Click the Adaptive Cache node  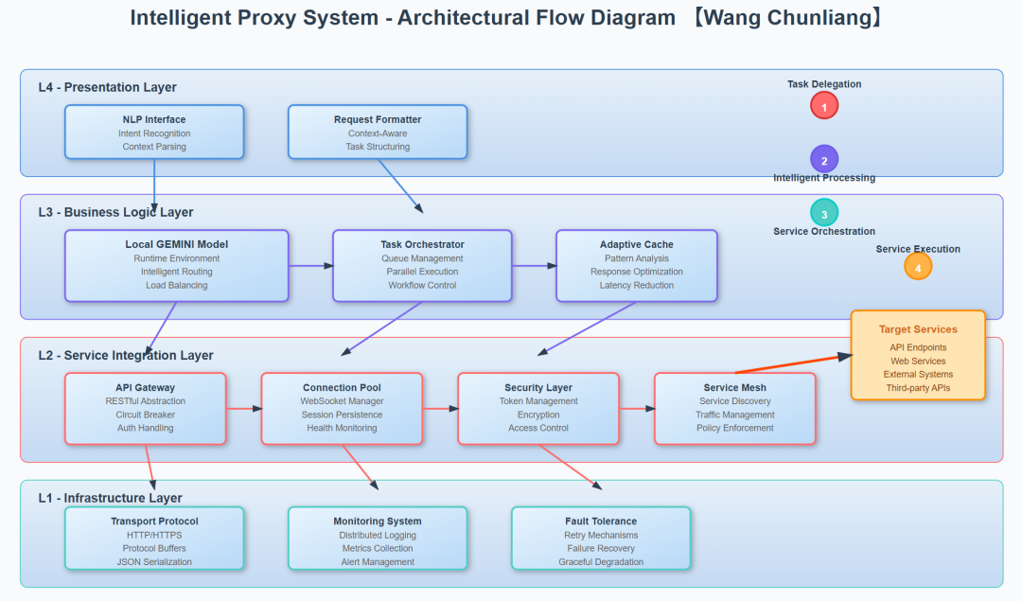pyautogui.click(x=637, y=266)
